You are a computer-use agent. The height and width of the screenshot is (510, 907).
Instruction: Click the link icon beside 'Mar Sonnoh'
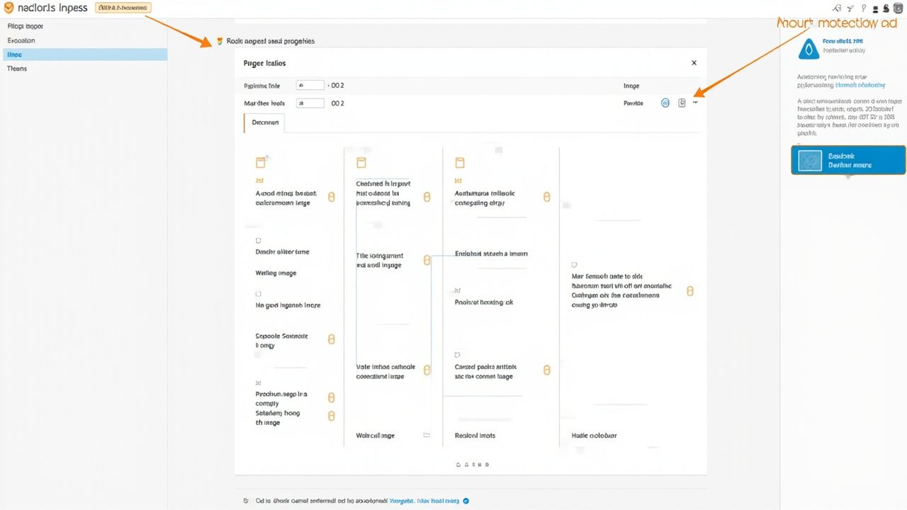690,290
